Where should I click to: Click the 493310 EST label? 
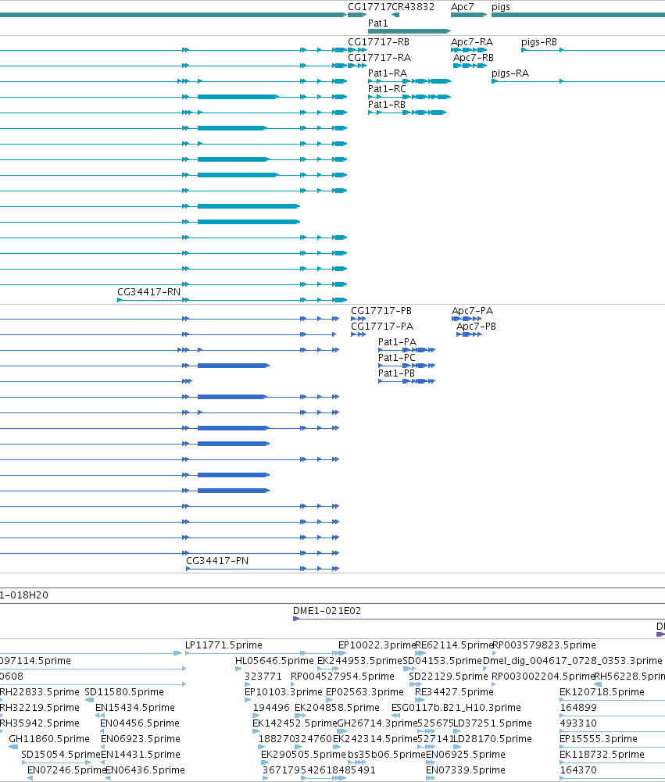pos(578,723)
